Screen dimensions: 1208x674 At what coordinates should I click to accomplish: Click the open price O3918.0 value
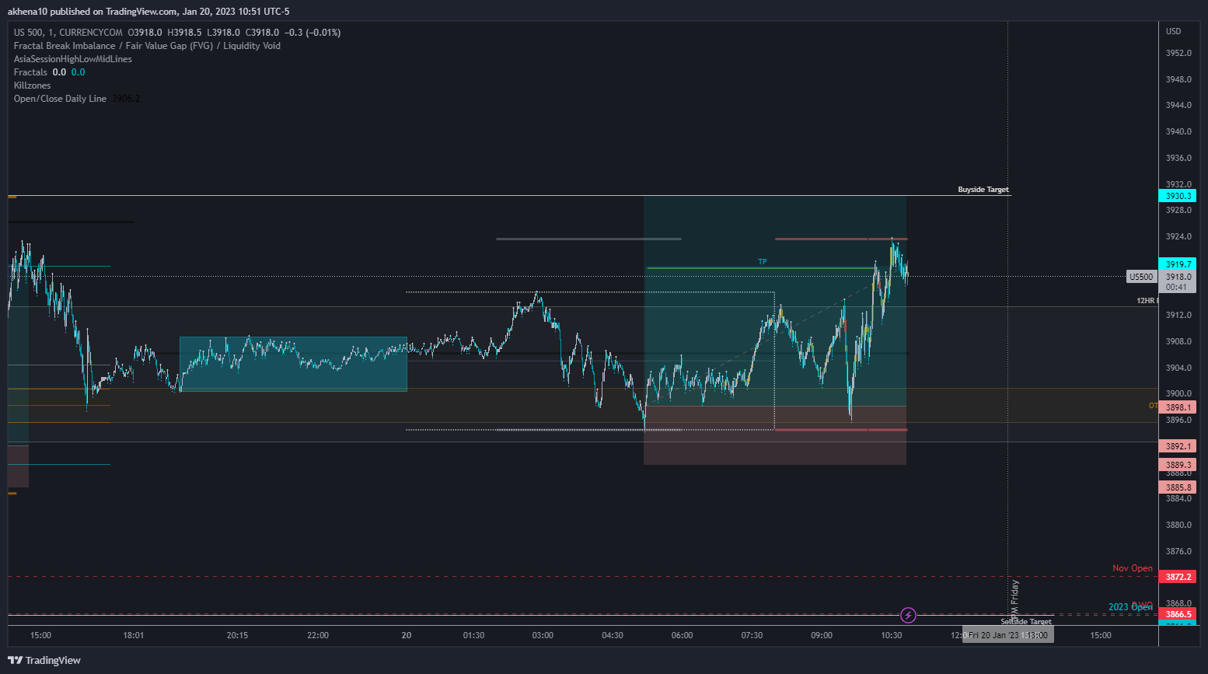click(145, 33)
